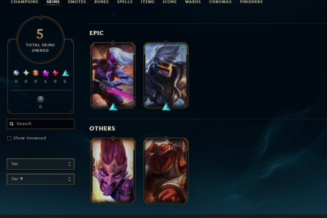Click the orange Legendary tier gem icon
This screenshot has width=327, height=218.
coord(36,72)
